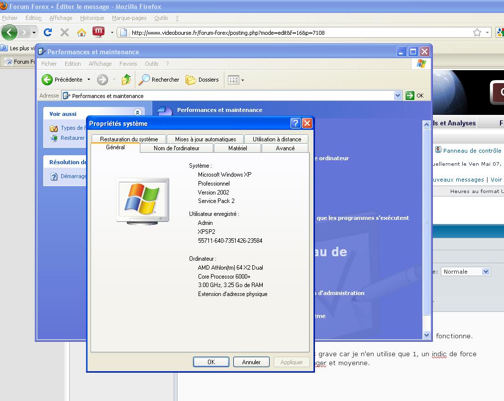Open the Normale font size dropdown
The width and height of the screenshot is (504, 401).
coord(486,272)
